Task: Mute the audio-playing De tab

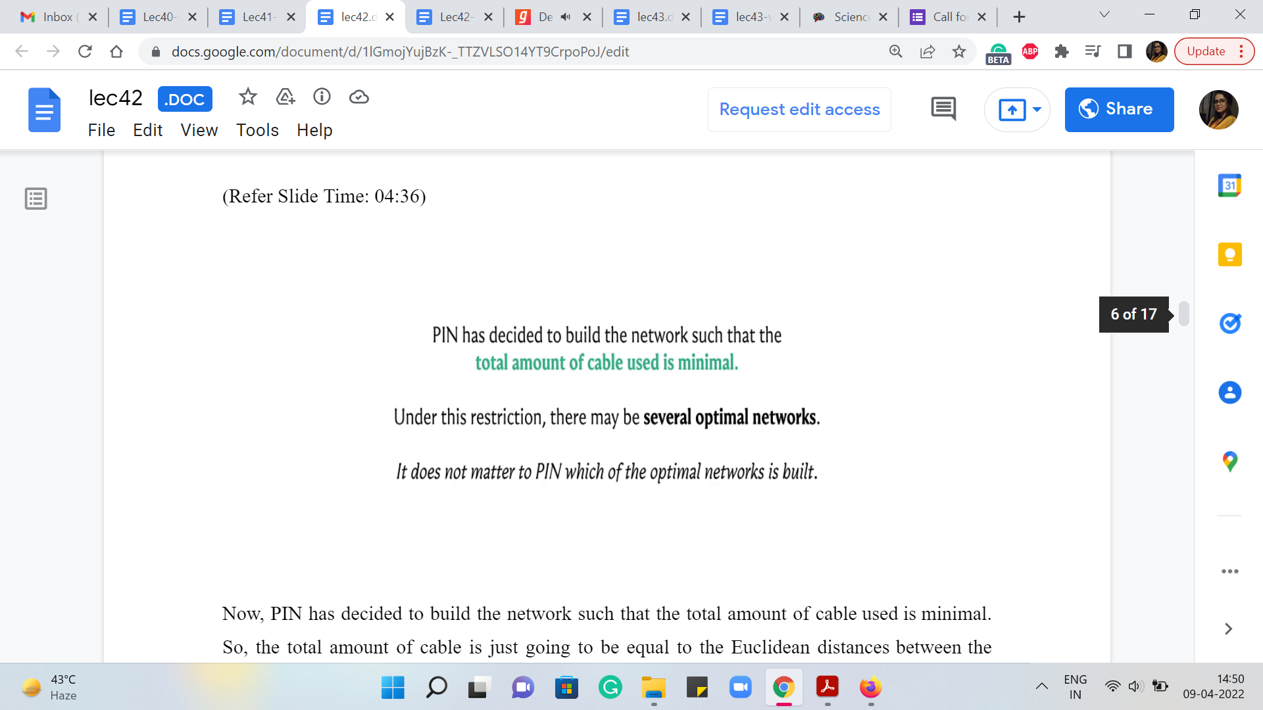Action: [566, 17]
